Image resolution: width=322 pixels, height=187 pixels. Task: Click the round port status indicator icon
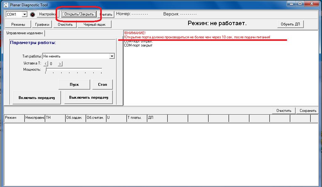[32, 14]
